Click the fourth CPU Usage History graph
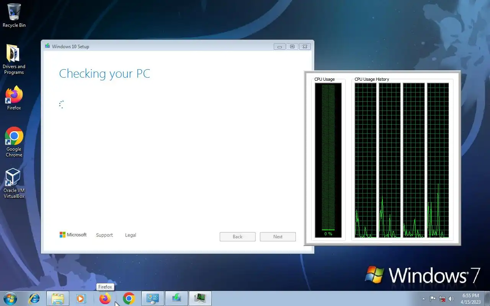The height and width of the screenshot is (306, 490). pyautogui.click(x=438, y=160)
